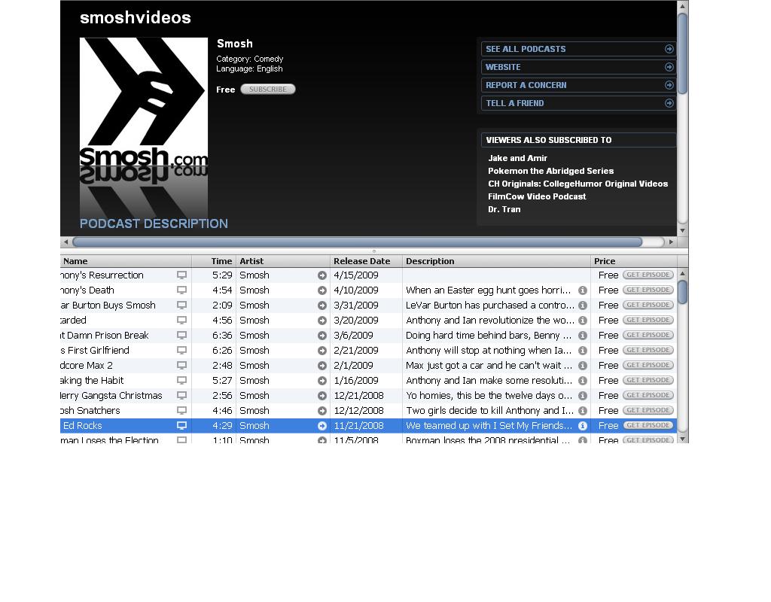
Task: Show description info for Max 2 episode
Action: click(x=583, y=366)
